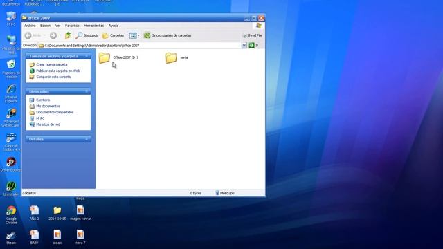Select the imagen winrar desktop file
This screenshot has width=443, height=249.
click(x=80, y=213)
